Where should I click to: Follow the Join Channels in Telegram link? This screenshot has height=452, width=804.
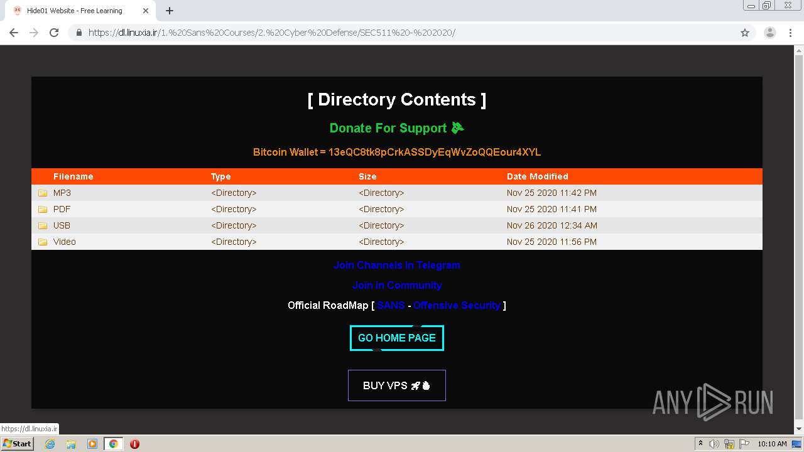click(397, 265)
